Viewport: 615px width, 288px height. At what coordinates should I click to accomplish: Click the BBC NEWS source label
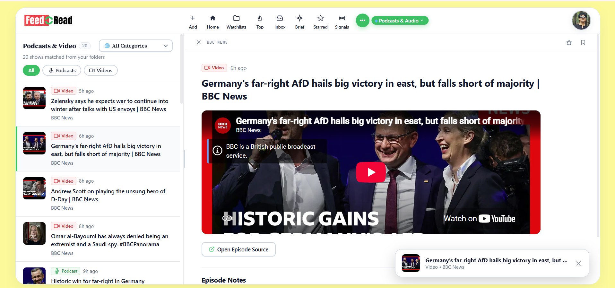pos(217,42)
